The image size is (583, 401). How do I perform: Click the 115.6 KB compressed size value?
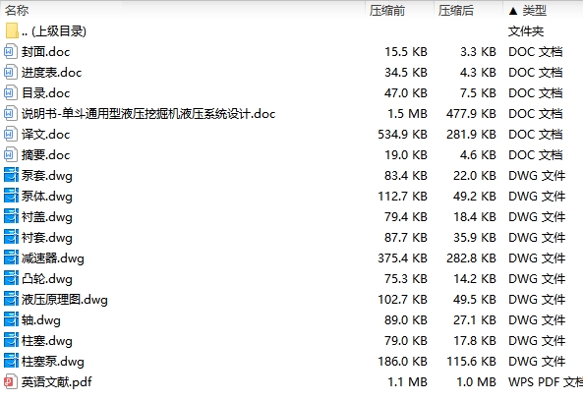point(472,362)
